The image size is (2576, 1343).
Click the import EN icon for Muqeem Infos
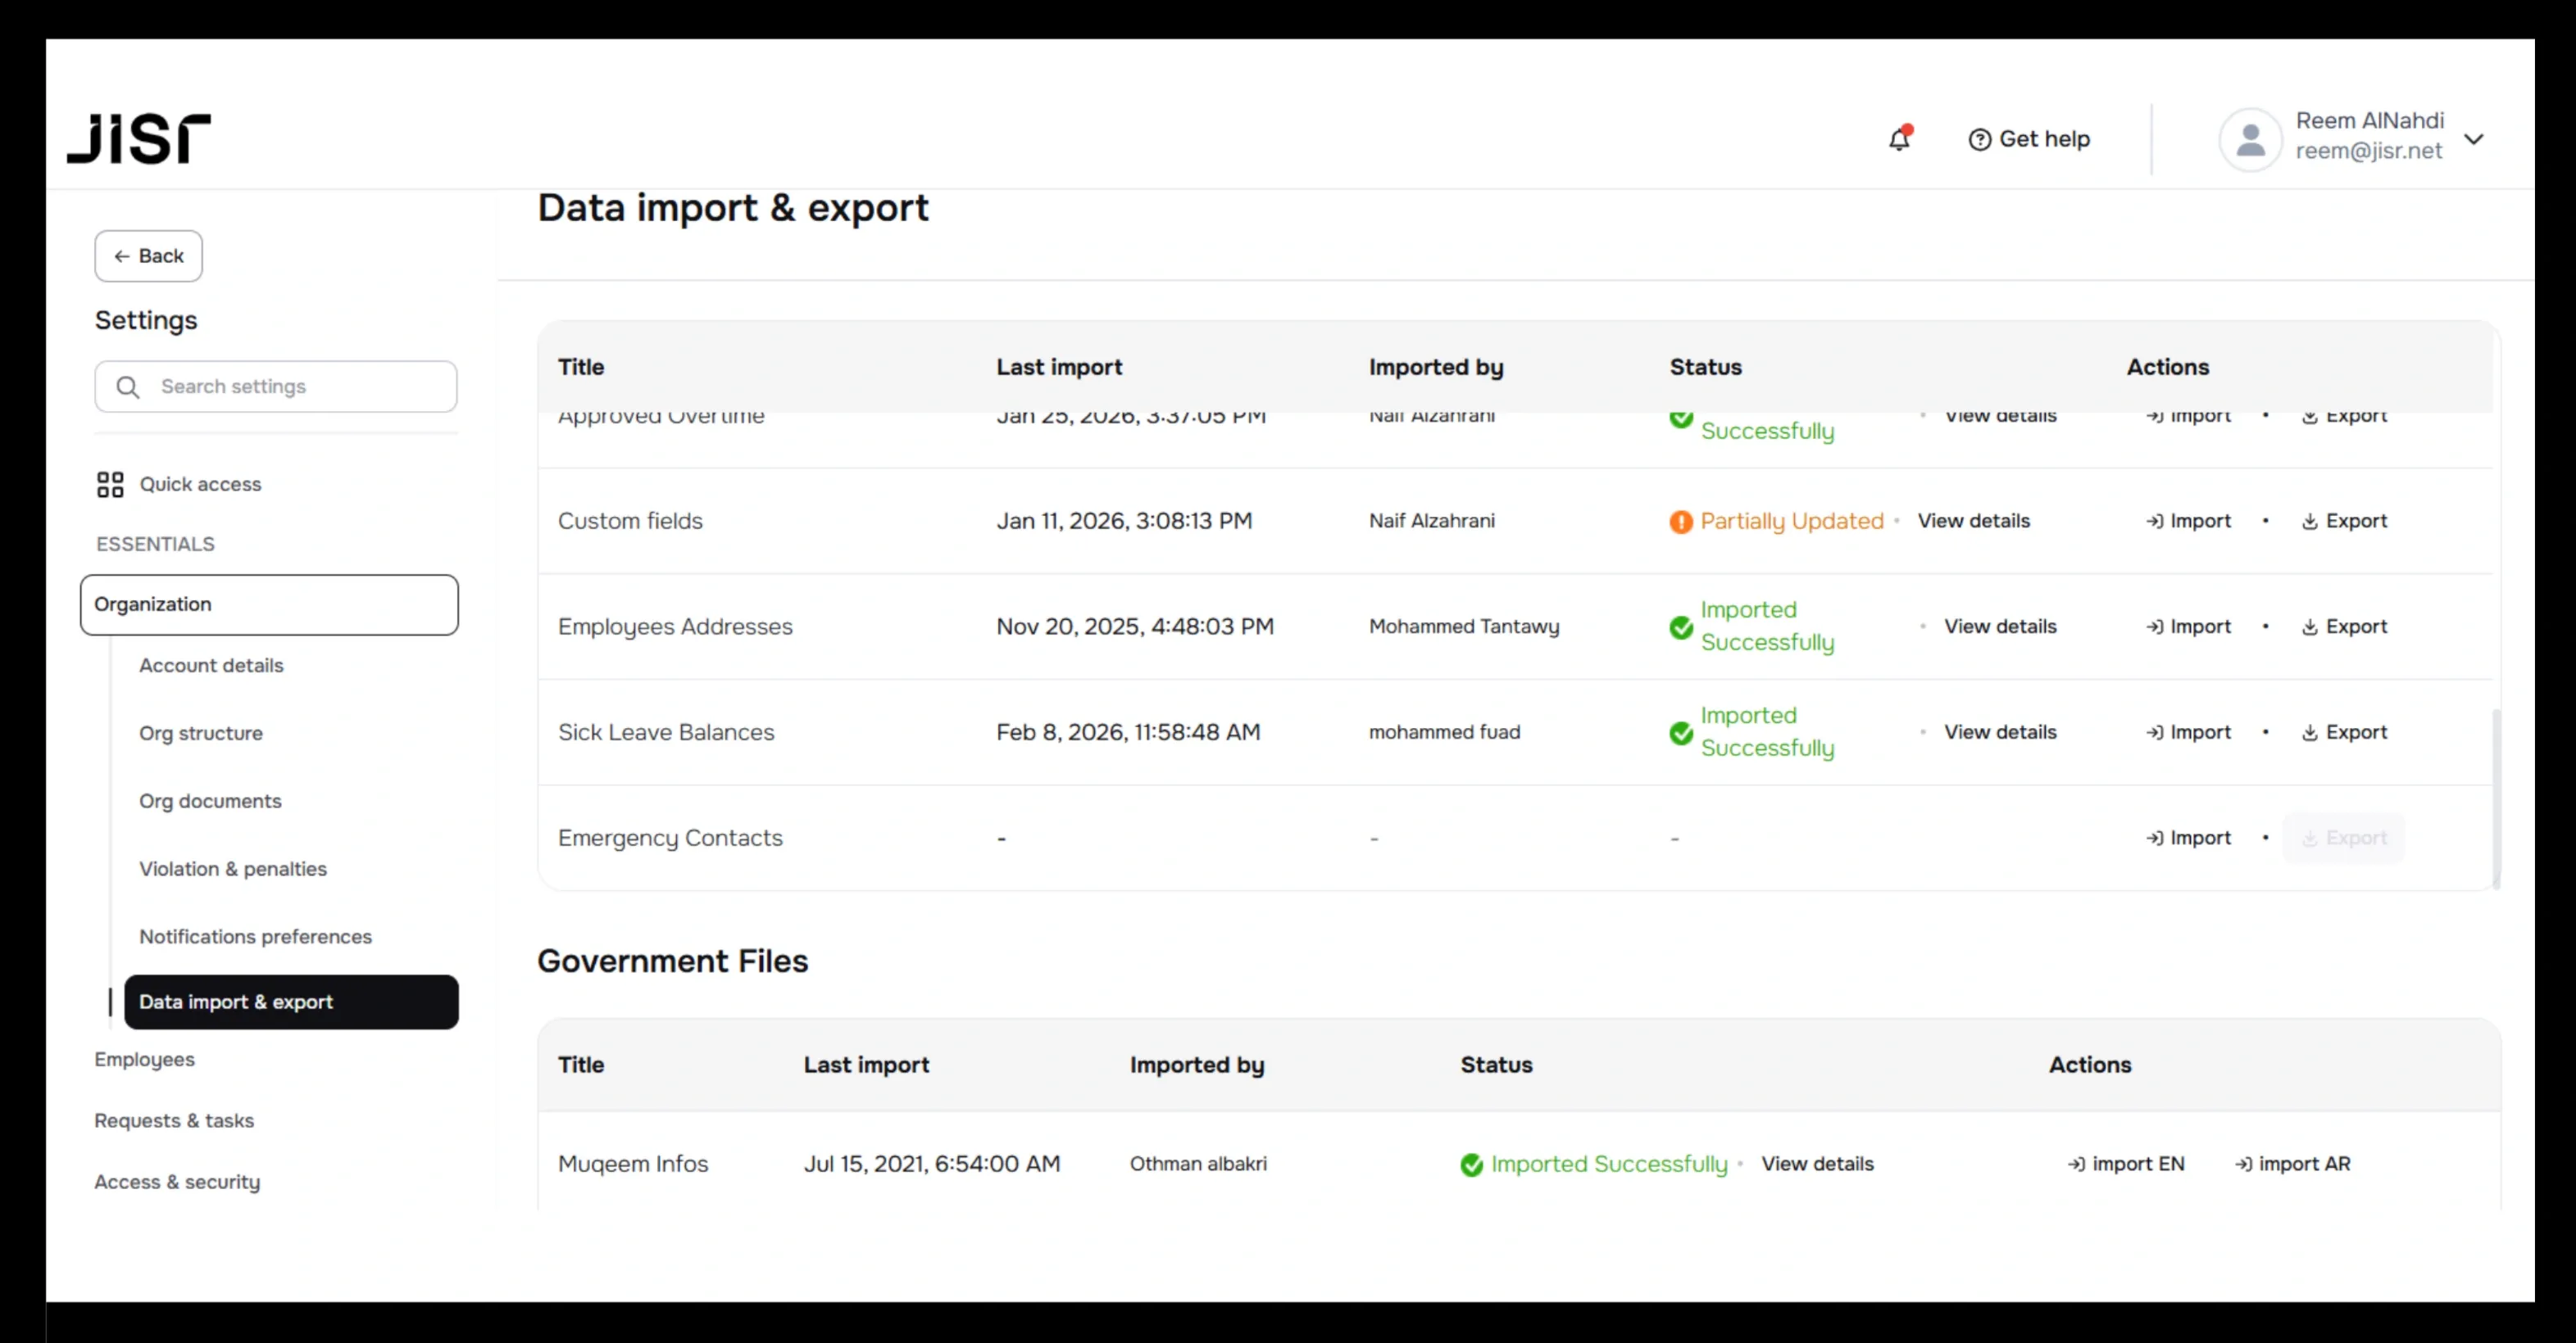(x=2075, y=1163)
